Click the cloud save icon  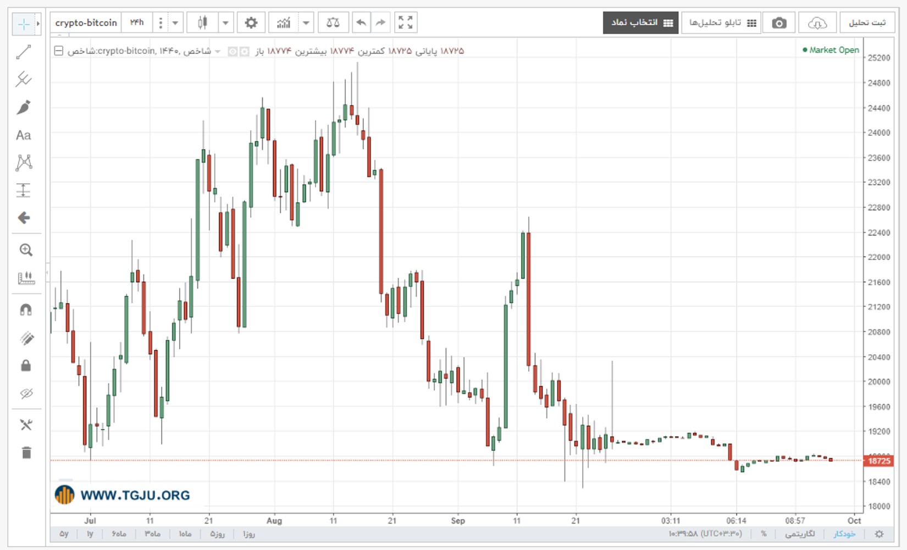817,23
